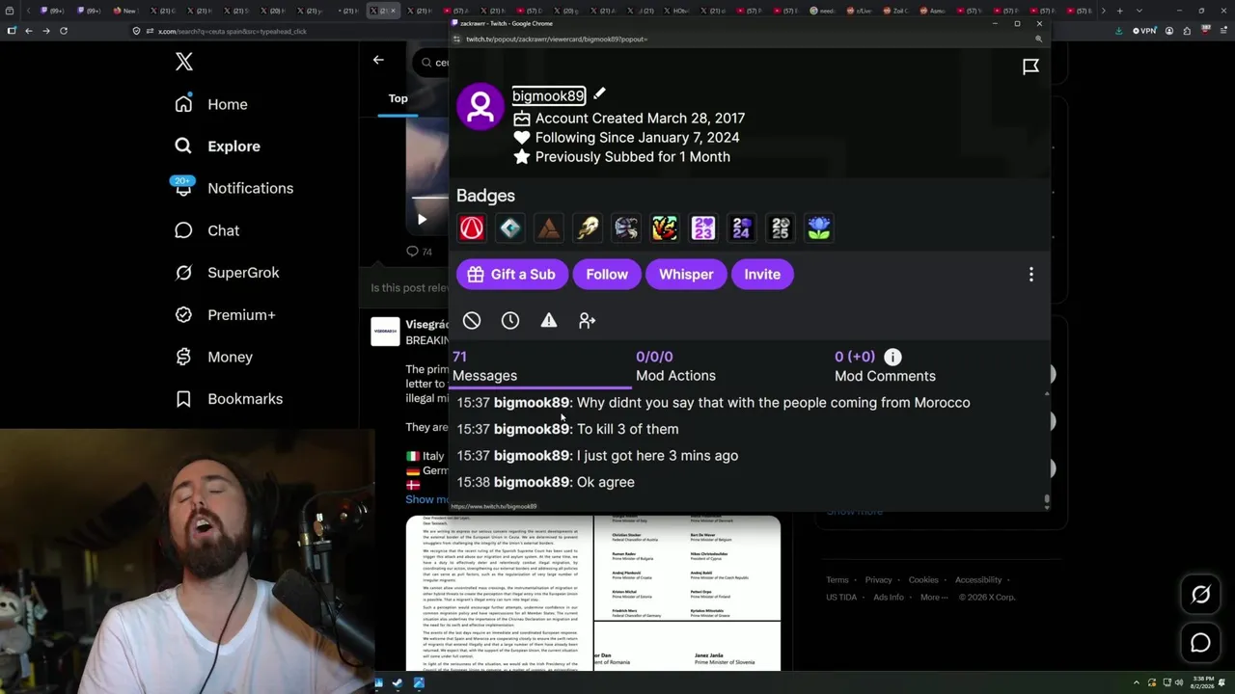Open a new browser tab
This screenshot has width=1235, height=694.
1119,11
